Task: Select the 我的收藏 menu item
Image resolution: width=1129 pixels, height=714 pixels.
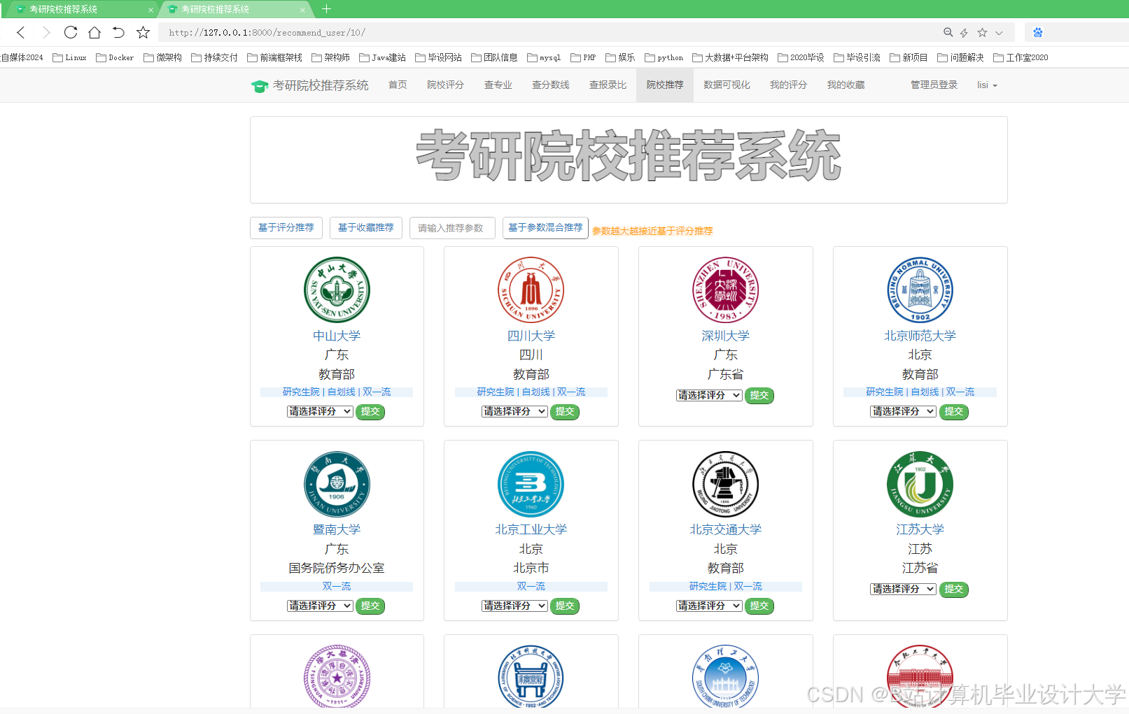Action: 845,85
